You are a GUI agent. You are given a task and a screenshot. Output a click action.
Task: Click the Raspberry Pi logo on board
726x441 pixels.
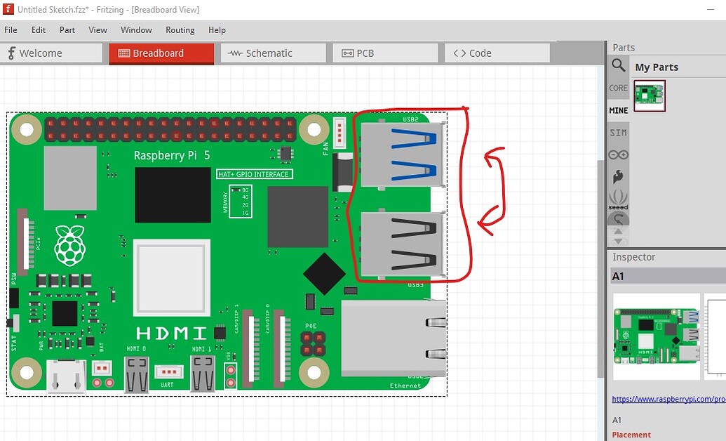pyautogui.click(x=70, y=246)
